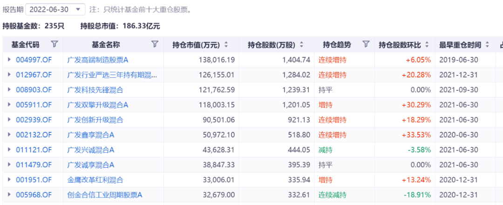This screenshot has height=205, width=503.
Task: Open fund code 002939.OF link
Action: [x=34, y=120]
